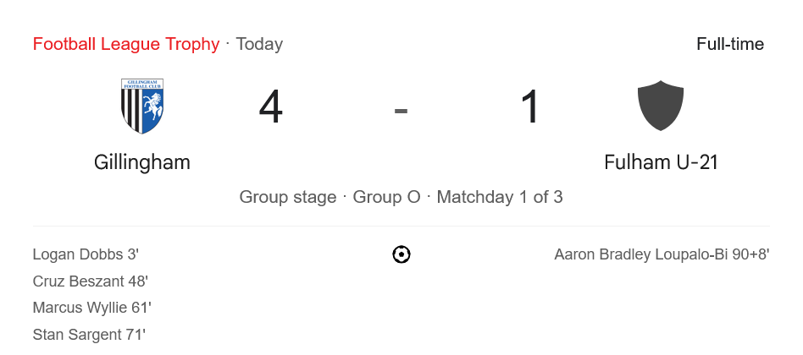803x355 pixels.
Task: Click the Fulham U-21 team name
Action: (x=661, y=162)
